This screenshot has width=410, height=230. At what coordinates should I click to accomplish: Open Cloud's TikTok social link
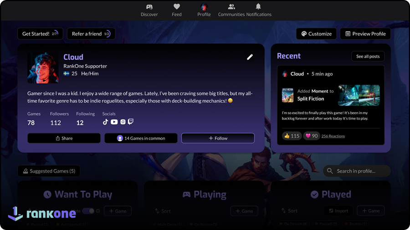click(x=106, y=122)
